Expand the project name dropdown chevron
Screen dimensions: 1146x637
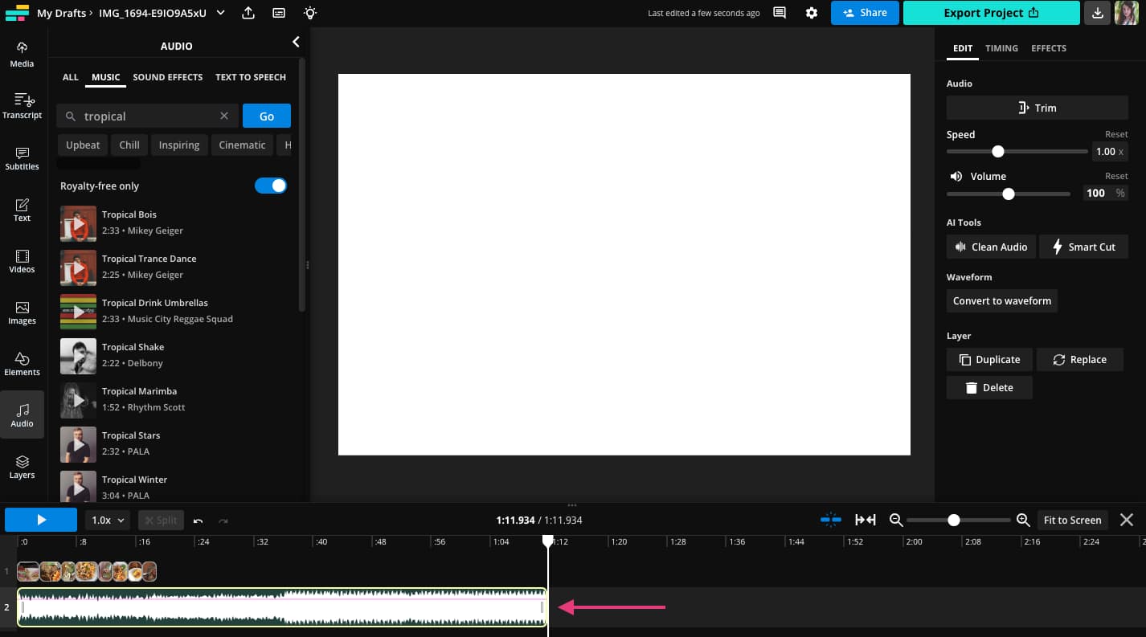pyautogui.click(x=221, y=13)
